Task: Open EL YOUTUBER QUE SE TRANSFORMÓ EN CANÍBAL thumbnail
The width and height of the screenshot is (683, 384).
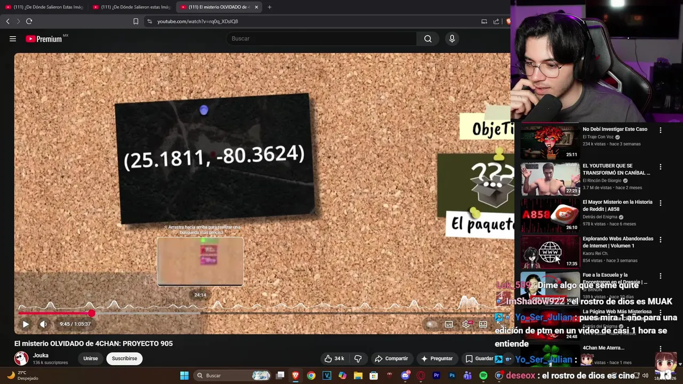Action: coord(550,179)
